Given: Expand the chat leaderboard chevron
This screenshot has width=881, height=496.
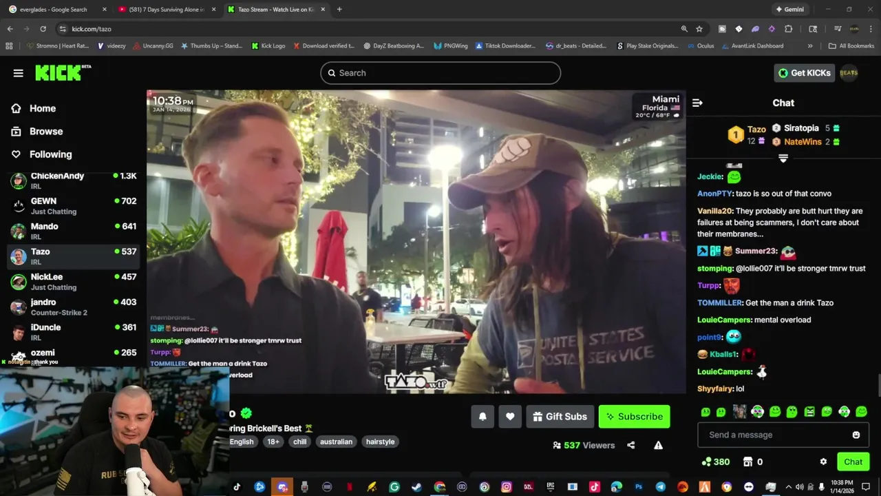Looking at the screenshot, I should tap(783, 158).
